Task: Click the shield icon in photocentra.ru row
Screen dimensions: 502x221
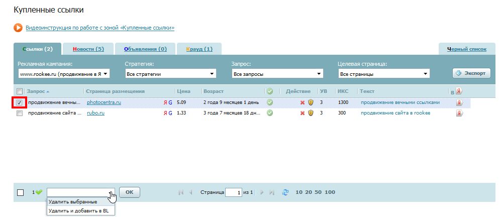Action: [311, 102]
